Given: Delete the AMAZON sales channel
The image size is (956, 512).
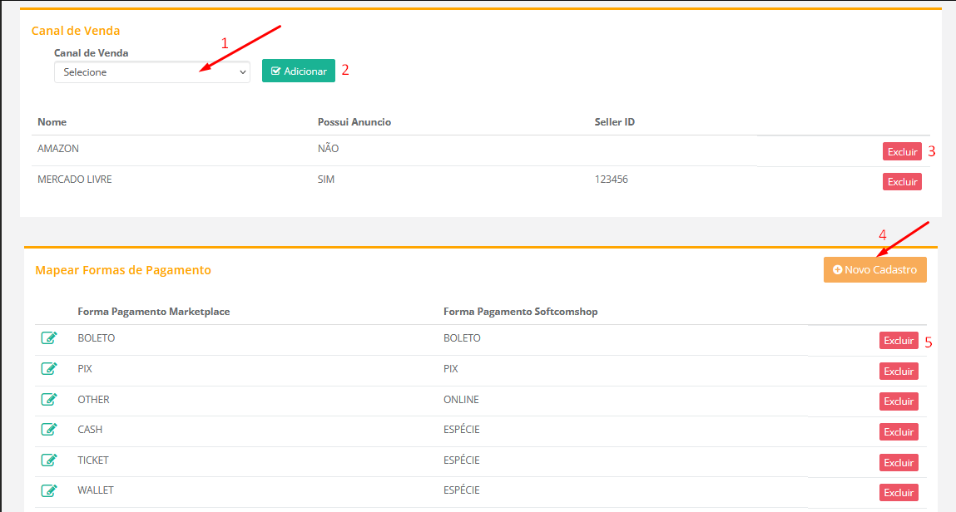Looking at the screenshot, I should 902,151.
